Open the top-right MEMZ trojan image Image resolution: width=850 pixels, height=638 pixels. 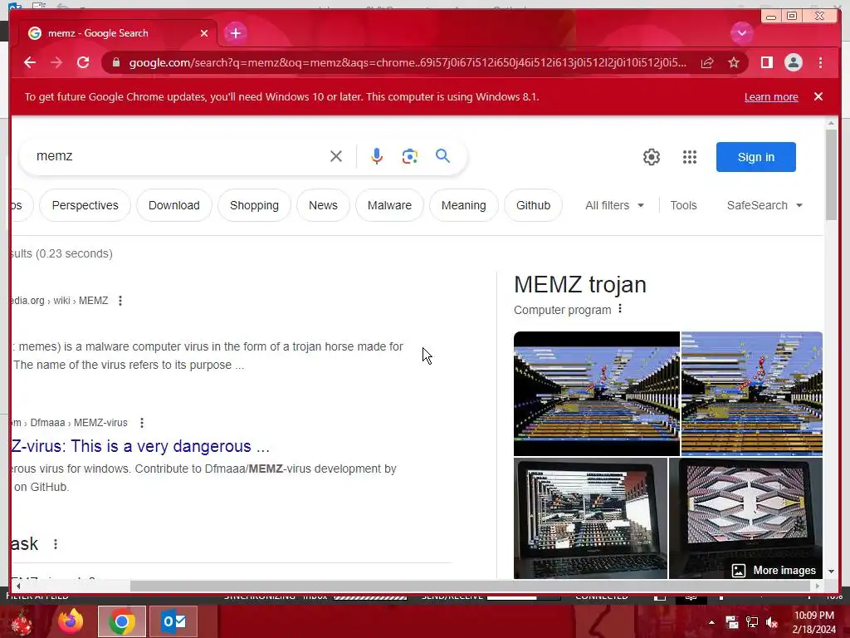tap(751, 393)
